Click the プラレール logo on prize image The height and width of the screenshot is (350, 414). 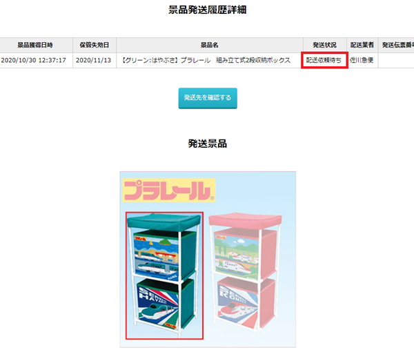(169, 191)
